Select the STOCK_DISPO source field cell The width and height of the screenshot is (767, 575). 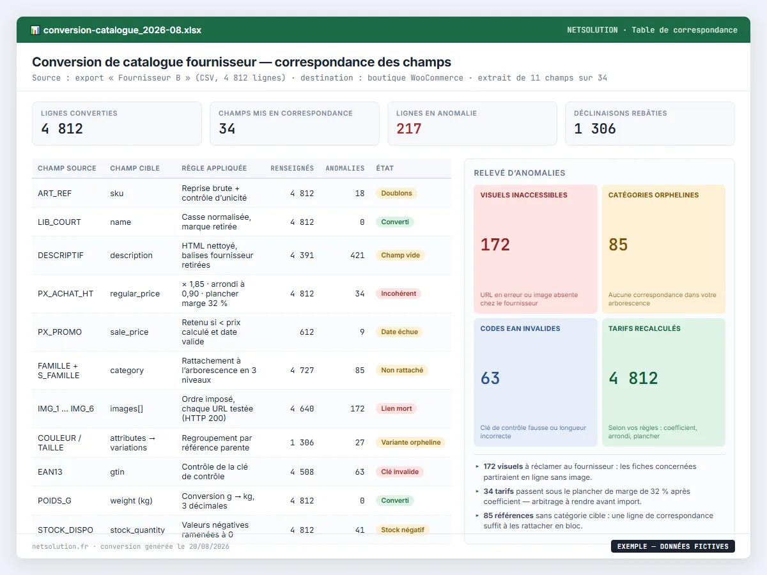coord(65,530)
